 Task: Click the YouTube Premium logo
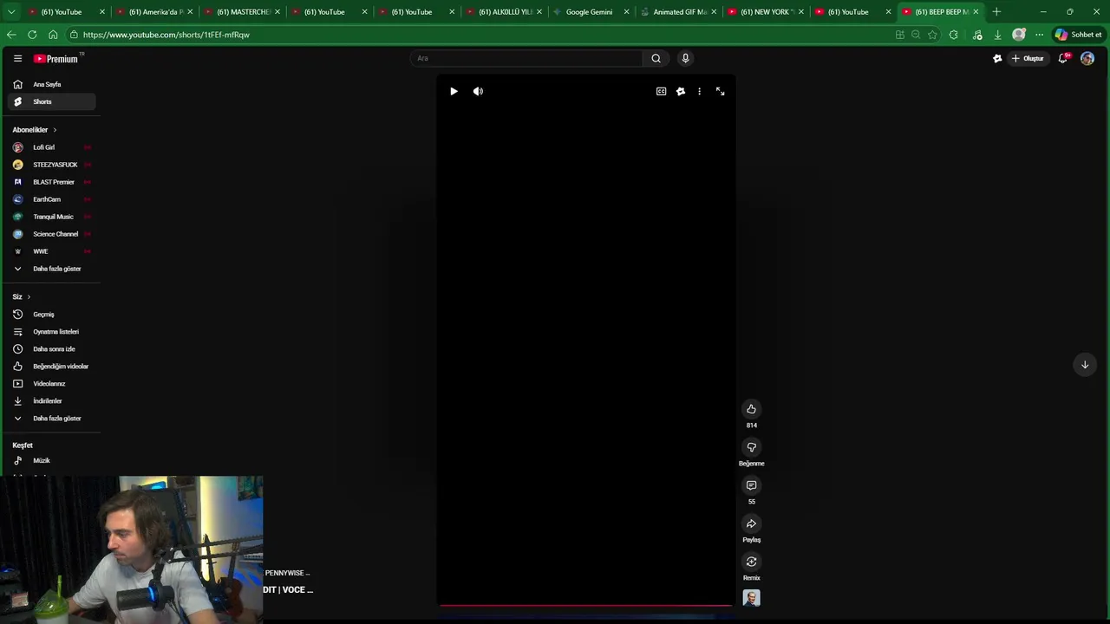56,59
